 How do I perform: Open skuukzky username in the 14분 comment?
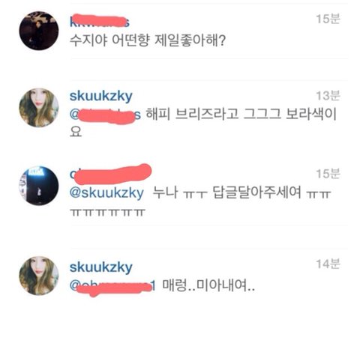(100, 267)
